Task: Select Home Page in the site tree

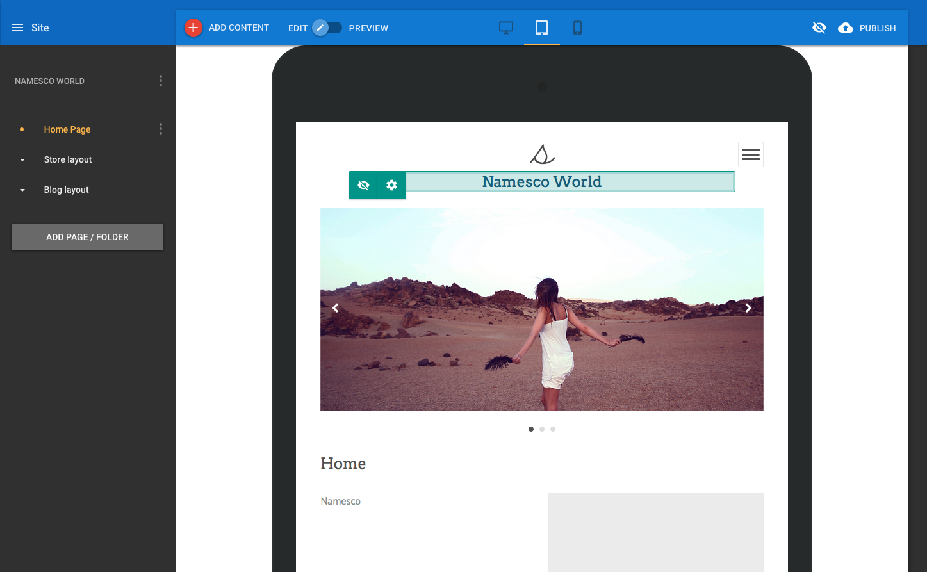Action: click(x=67, y=129)
